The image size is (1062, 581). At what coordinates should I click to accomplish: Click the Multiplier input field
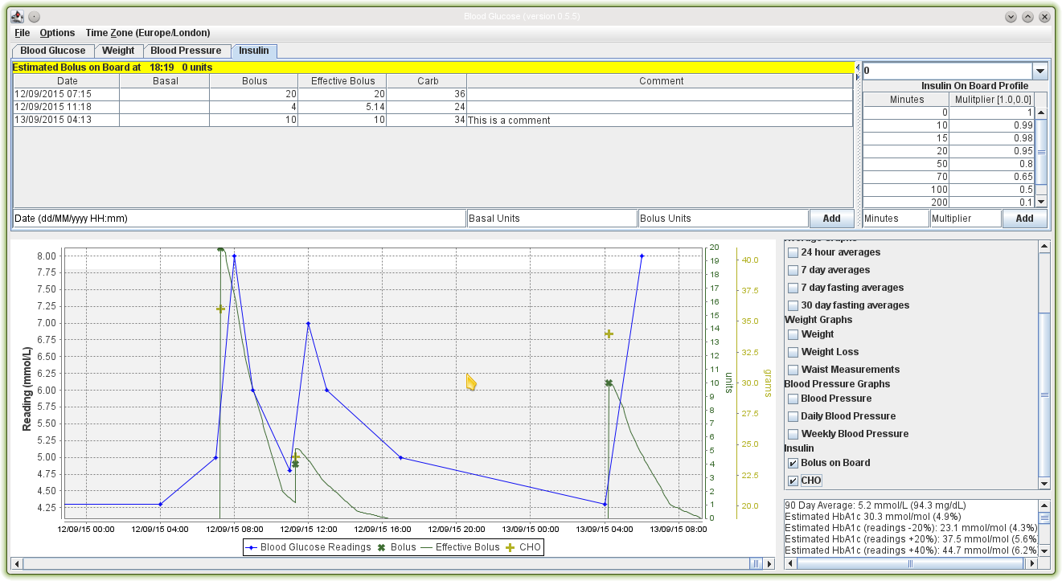click(x=966, y=219)
